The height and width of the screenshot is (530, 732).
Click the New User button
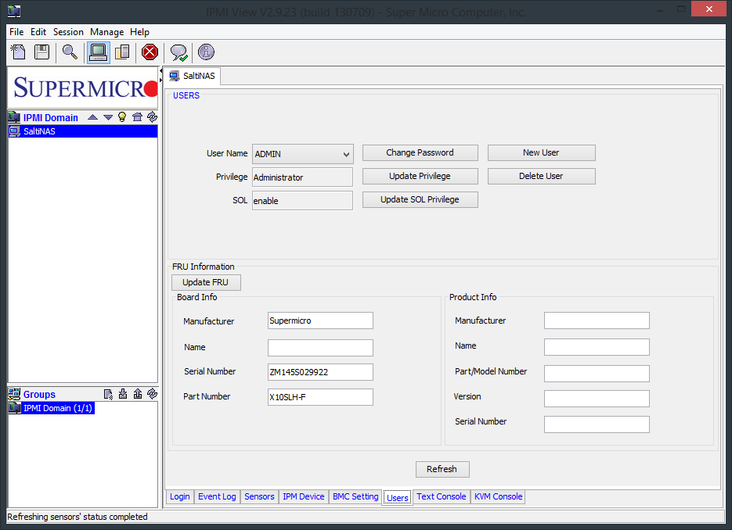[x=542, y=152]
